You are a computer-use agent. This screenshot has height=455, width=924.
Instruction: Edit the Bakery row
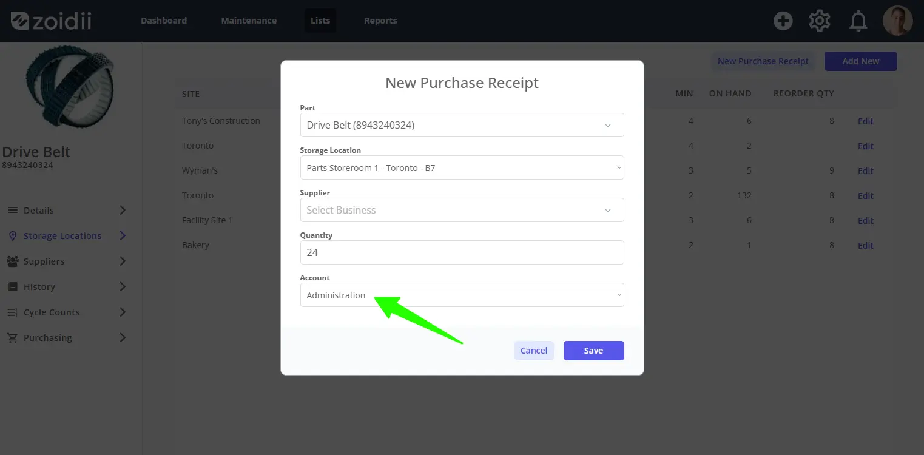(x=865, y=246)
